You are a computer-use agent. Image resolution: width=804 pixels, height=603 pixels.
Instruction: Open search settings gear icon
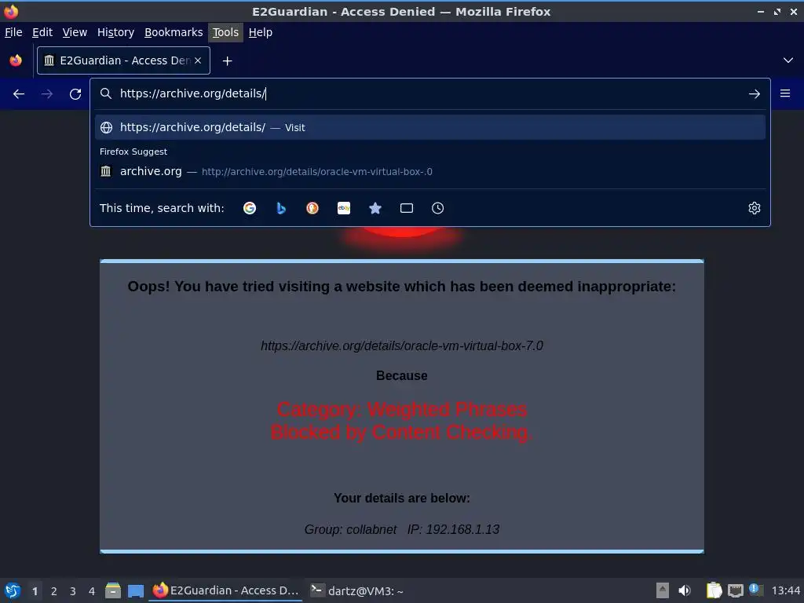click(755, 208)
